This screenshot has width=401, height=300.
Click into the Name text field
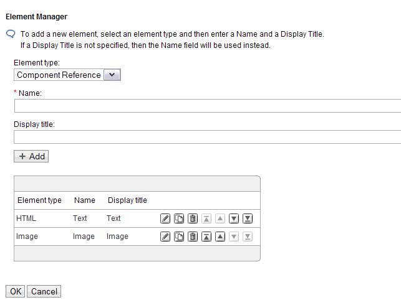pos(207,106)
